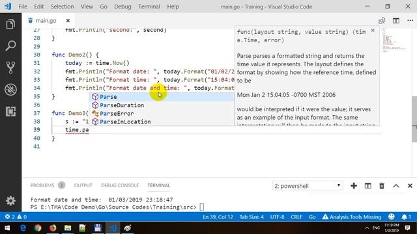The height and width of the screenshot is (234, 417).
Task: Open the Windows Start menu
Action: coord(7,228)
